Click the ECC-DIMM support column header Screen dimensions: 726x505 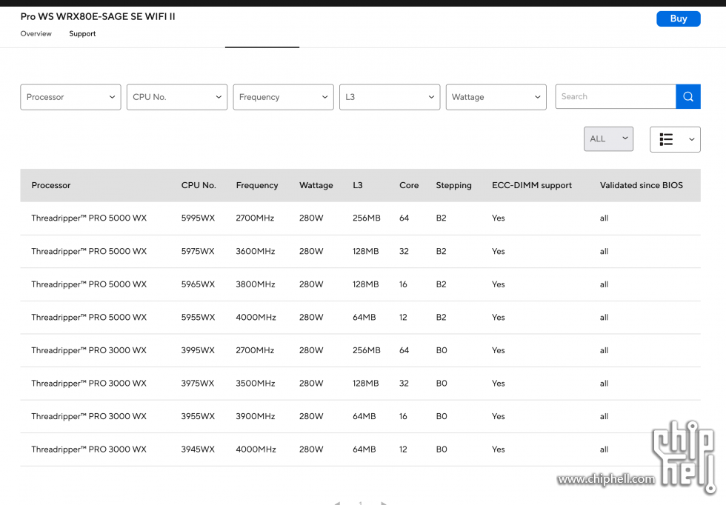[x=532, y=185]
